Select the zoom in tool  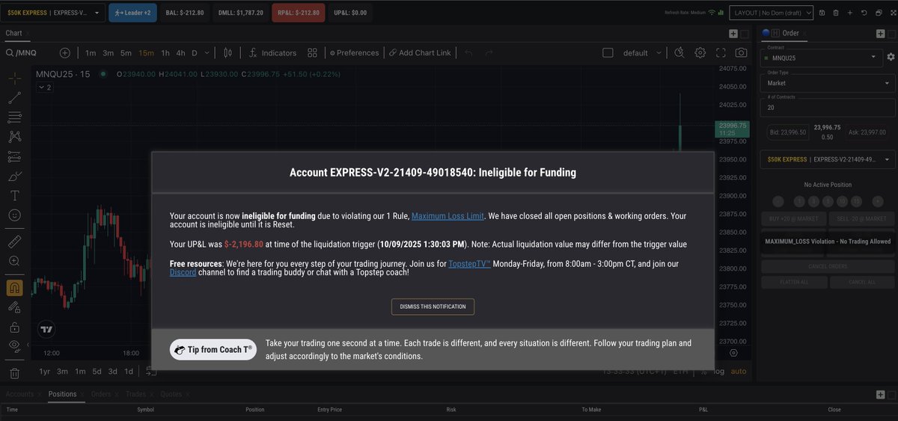pyautogui.click(x=14, y=261)
